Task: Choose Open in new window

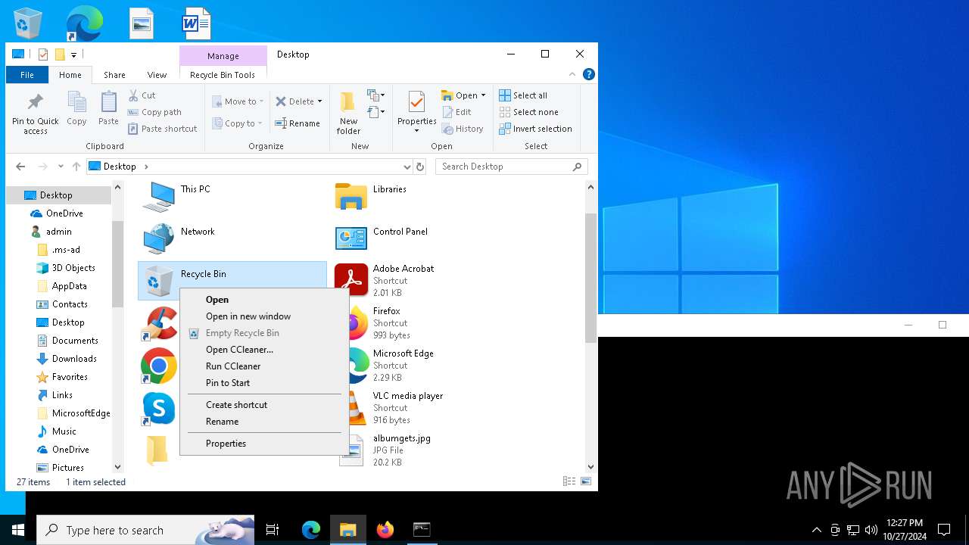Action: (264, 316)
